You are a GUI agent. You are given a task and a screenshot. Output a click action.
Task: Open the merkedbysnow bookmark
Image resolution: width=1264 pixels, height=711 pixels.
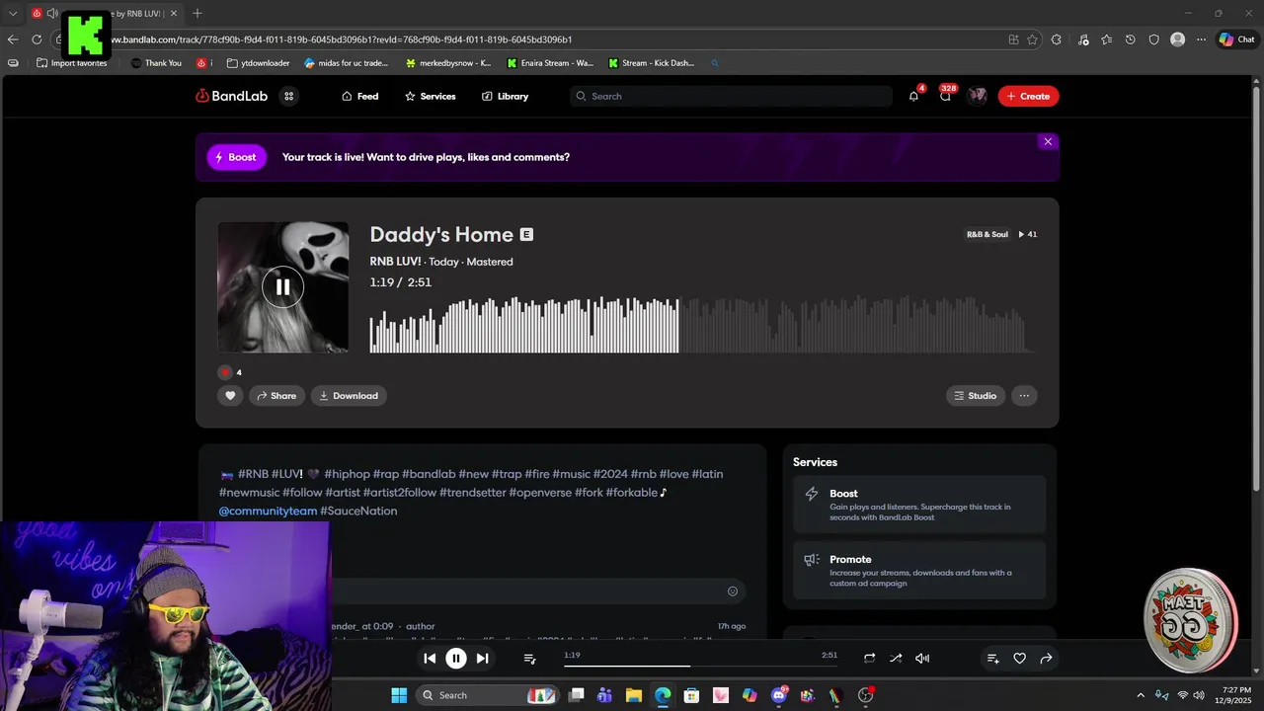448,63
